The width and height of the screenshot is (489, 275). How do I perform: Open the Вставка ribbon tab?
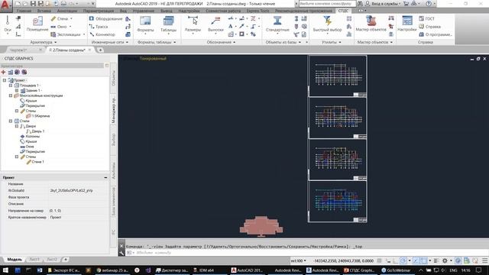[44, 11]
